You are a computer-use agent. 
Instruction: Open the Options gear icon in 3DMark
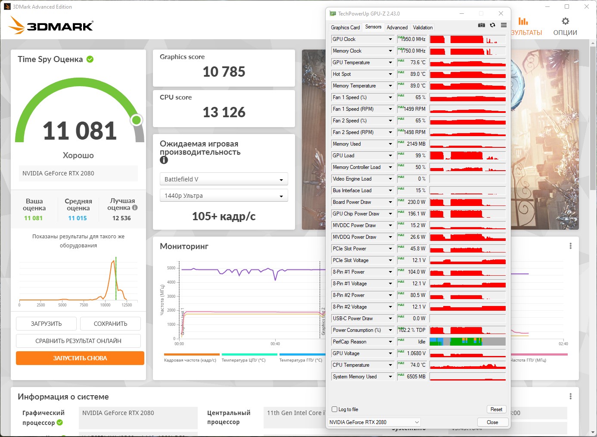pyautogui.click(x=565, y=21)
